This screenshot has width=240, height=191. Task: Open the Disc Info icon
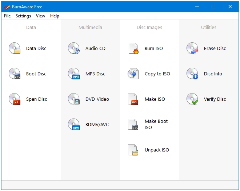(192, 74)
